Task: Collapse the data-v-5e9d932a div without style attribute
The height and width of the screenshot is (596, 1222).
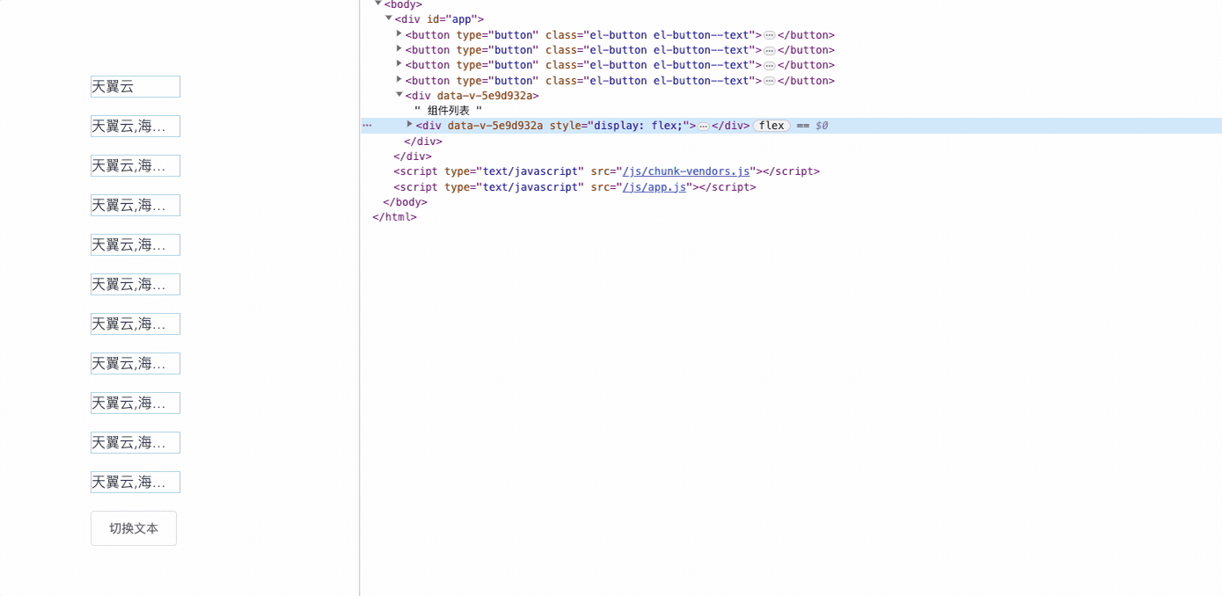Action: tap(399, 95)
